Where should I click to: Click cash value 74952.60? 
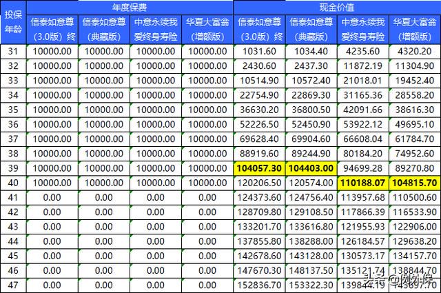tap(415, 154)
